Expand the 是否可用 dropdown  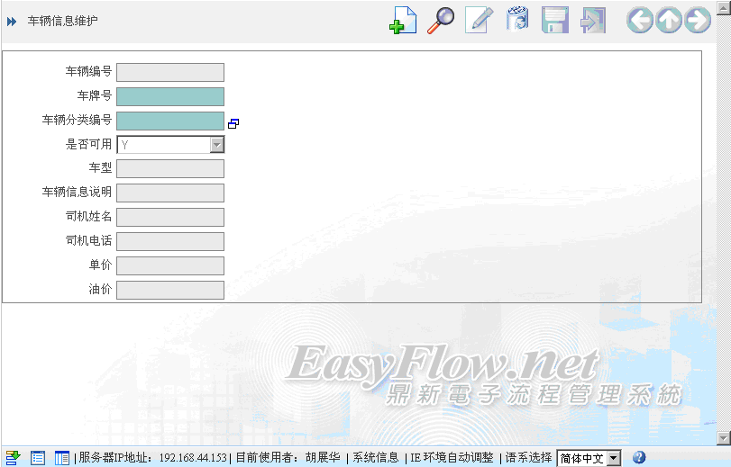coord(216,145)
